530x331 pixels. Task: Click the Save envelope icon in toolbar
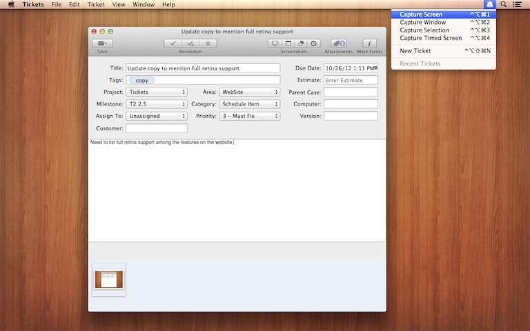pyautogui.click(x=102, y=43)
